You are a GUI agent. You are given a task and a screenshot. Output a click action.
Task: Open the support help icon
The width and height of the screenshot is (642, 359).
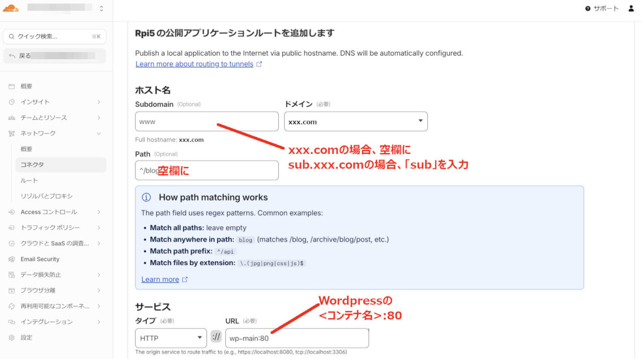588,9
